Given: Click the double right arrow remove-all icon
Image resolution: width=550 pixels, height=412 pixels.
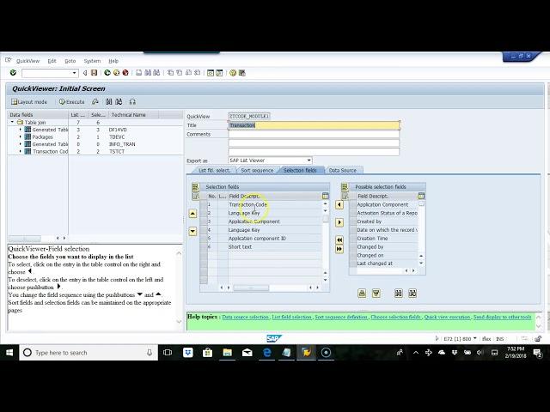Looking at the screenshot, I should click(x=339, y=249).
